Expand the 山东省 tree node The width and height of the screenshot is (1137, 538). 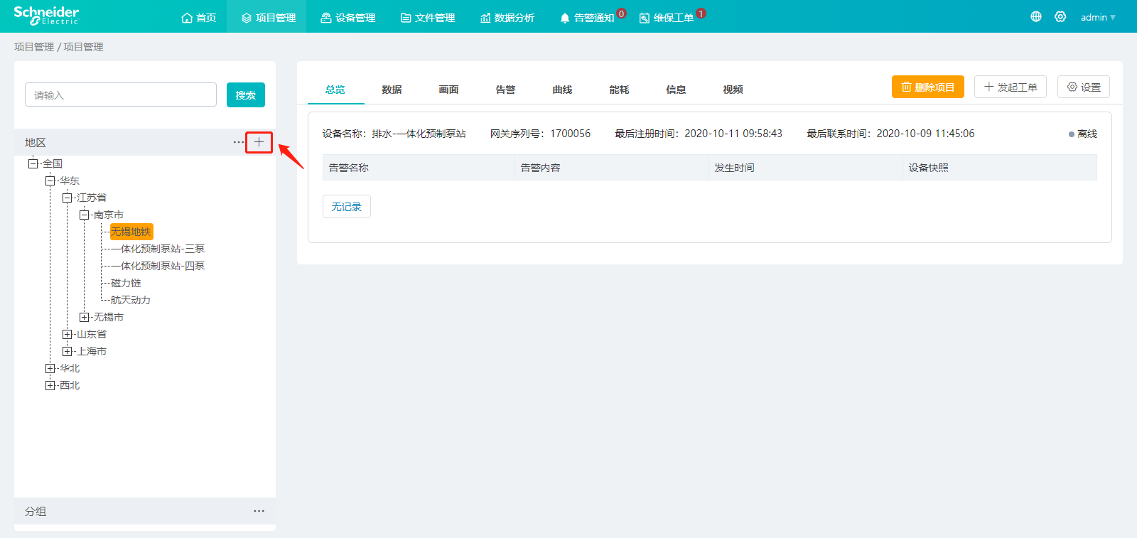[67, 334]
